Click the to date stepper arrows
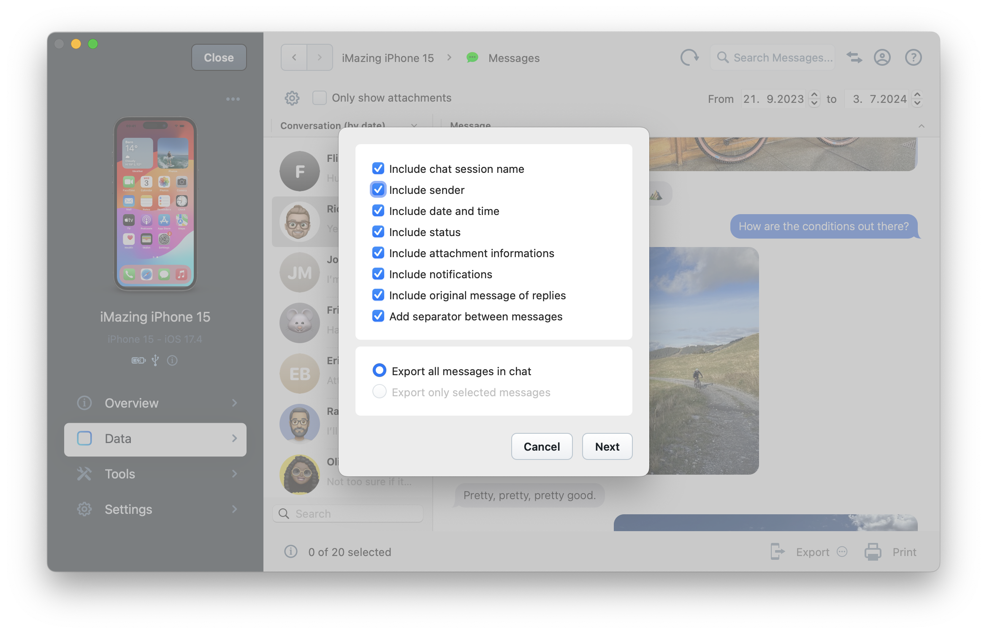The height and width of the screenshot is (634, 987). tap(917, 99)
